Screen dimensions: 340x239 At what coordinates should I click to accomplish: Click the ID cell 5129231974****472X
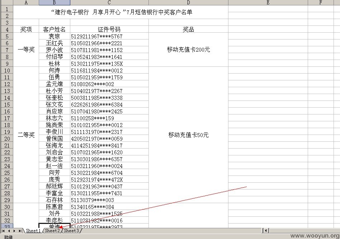click(x=109, y=179)
